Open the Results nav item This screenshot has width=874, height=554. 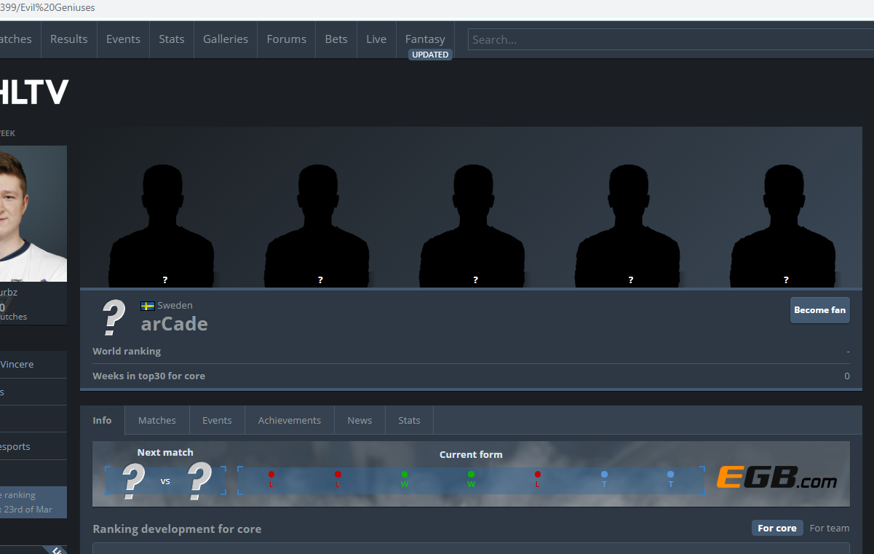pyautogui.click(x=68, y=39)
